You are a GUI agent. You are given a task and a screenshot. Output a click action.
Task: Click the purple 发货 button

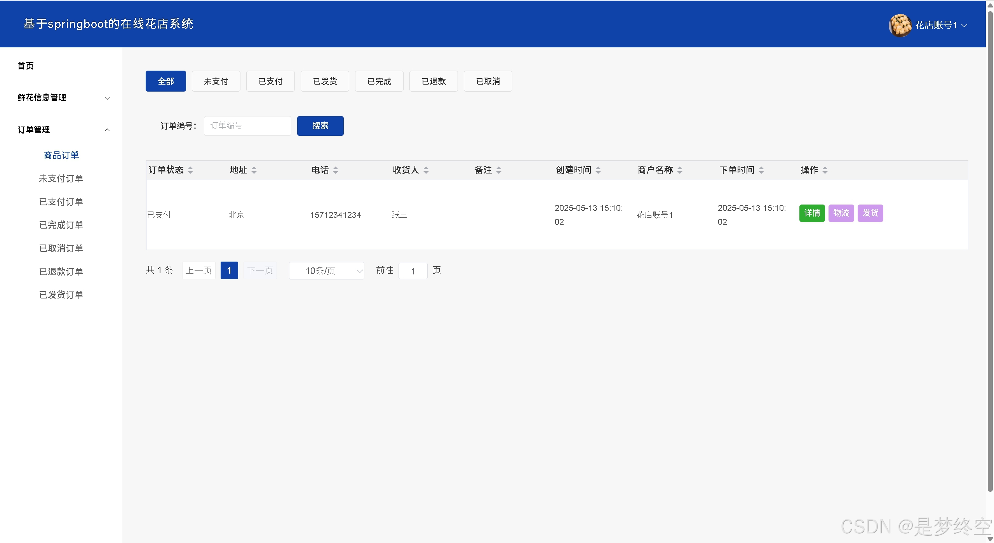click(871, 213)
